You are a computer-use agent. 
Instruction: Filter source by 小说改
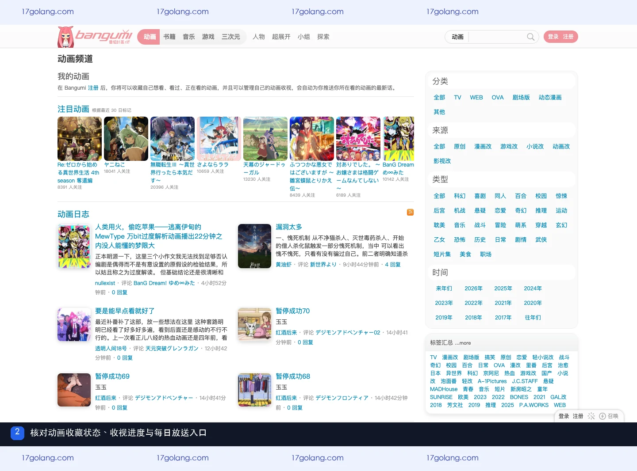pyautogui.click(x=535, y=147)
